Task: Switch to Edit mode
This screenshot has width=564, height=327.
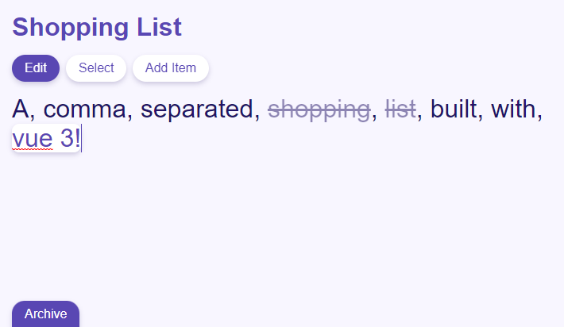Action: (36, 68)
